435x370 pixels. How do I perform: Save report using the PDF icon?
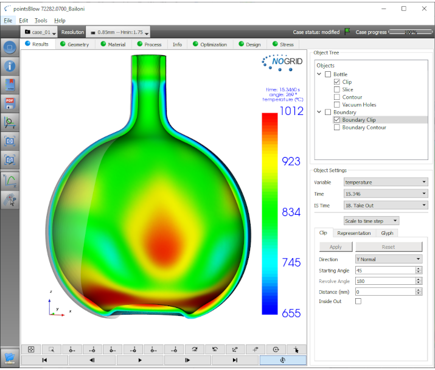(x=10, y=103)
